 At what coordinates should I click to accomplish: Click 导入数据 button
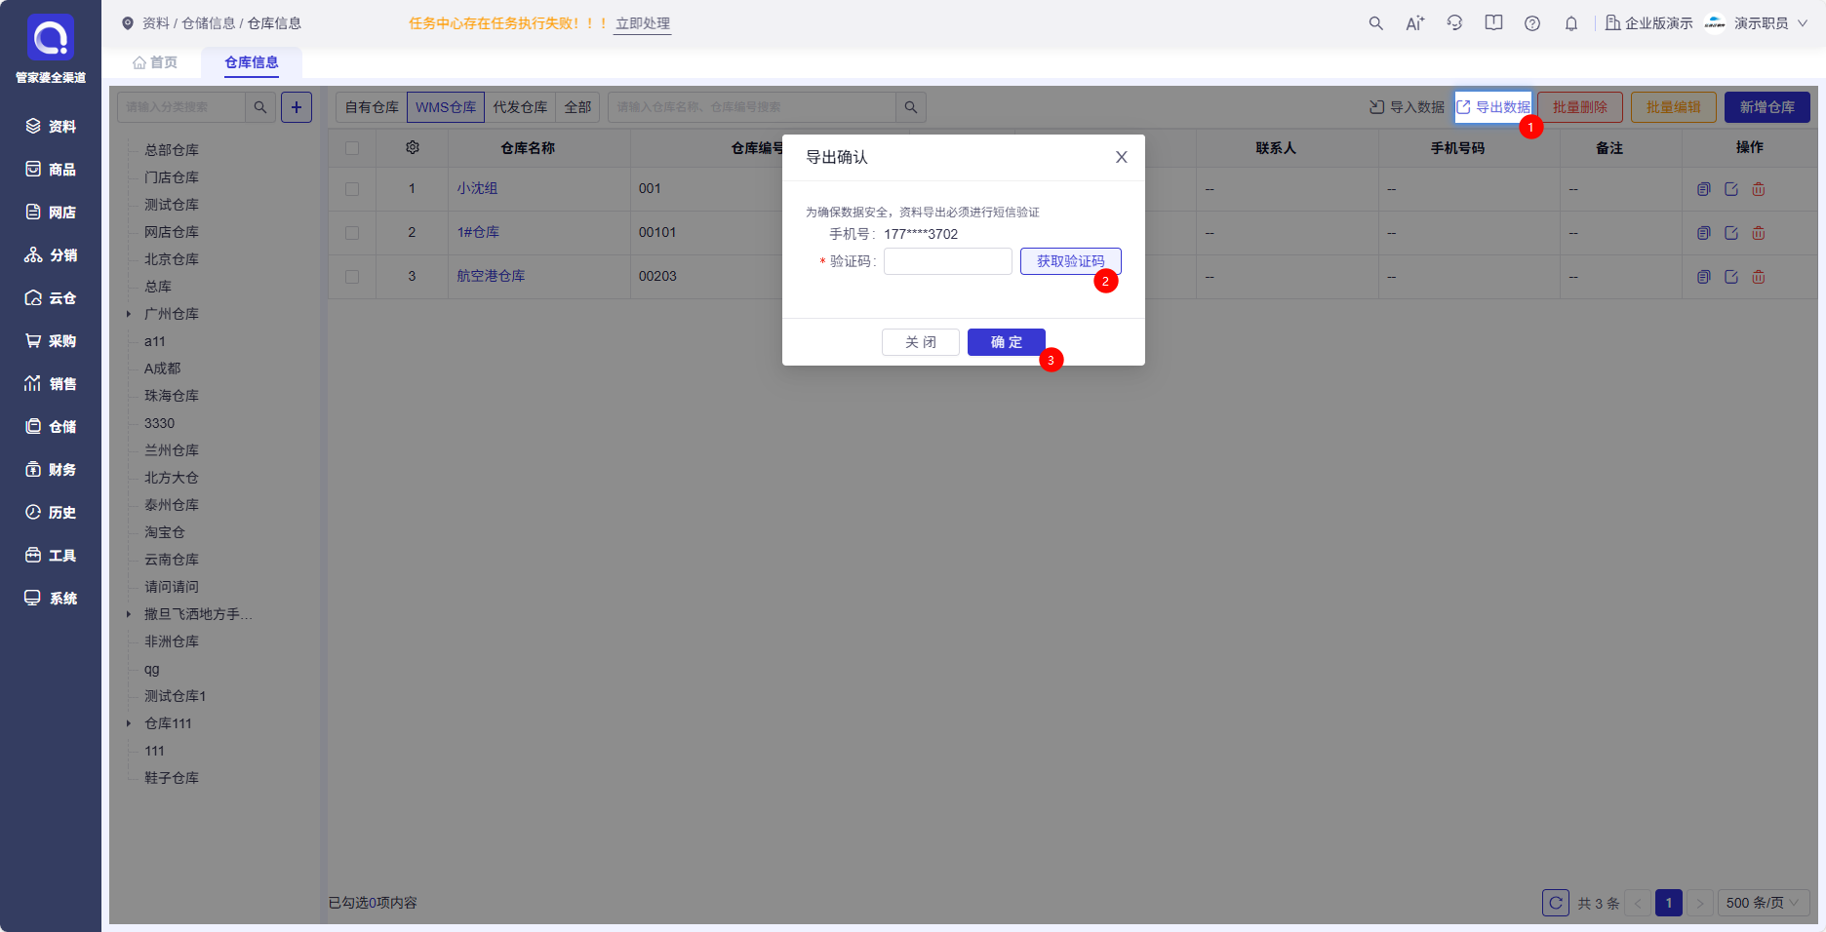coord(1407,107)
